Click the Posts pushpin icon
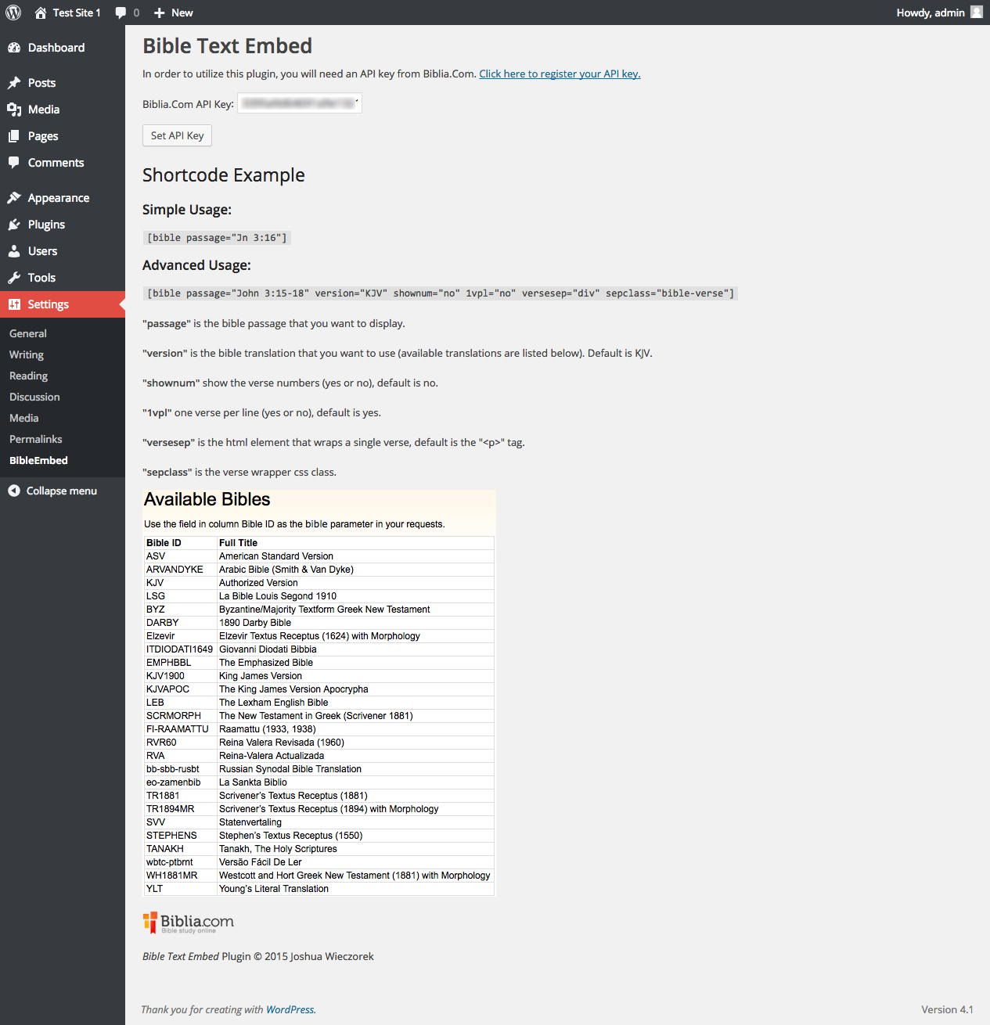 pos(14,83)
